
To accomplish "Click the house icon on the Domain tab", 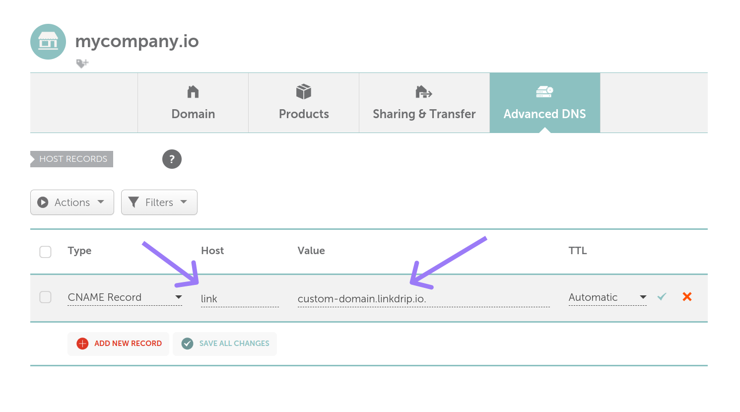I will click(193, 91).
